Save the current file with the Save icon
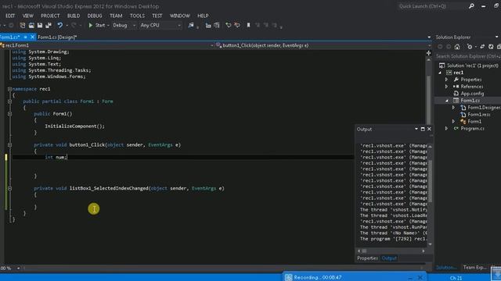Viewport: 501px width, 281px height. (40, 25)
